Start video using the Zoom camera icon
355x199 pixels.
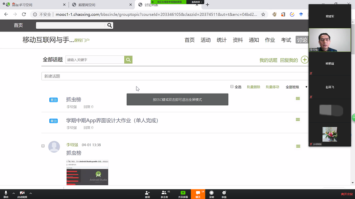(x=22, y=193)
